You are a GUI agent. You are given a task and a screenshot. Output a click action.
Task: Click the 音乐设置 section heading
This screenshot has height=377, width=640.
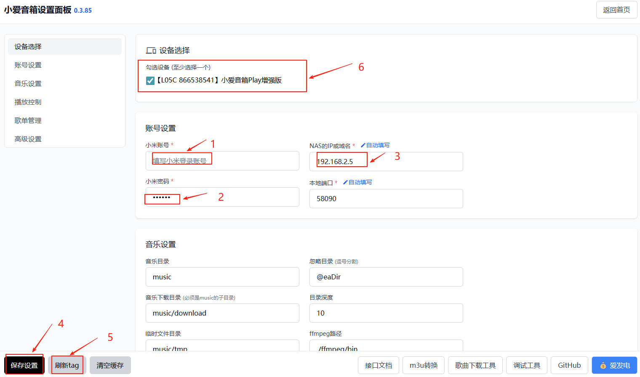point(161,244)
